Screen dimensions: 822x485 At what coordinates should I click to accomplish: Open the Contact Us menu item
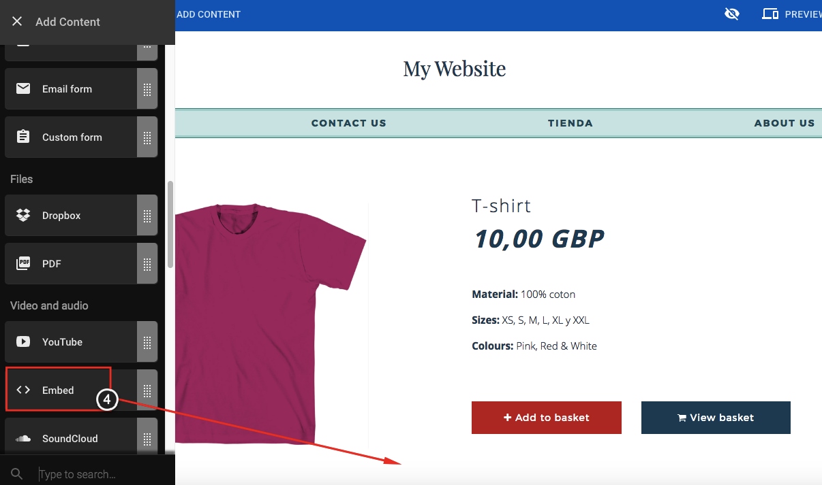(x=349, y=123)
